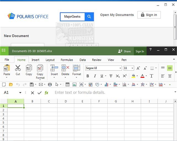Switch to the Layout tab
The width and height of the screenshot is (177, 141).
[50, 60]
